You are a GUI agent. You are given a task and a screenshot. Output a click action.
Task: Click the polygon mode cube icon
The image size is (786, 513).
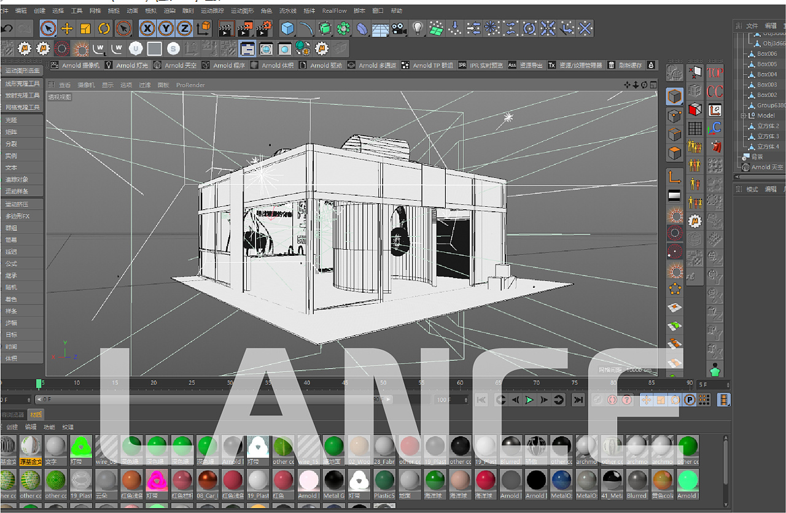point(675,153)
